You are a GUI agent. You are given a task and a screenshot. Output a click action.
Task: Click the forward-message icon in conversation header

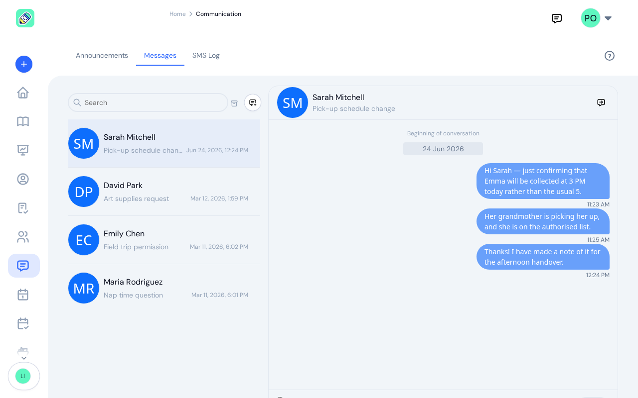pos(601,102)
